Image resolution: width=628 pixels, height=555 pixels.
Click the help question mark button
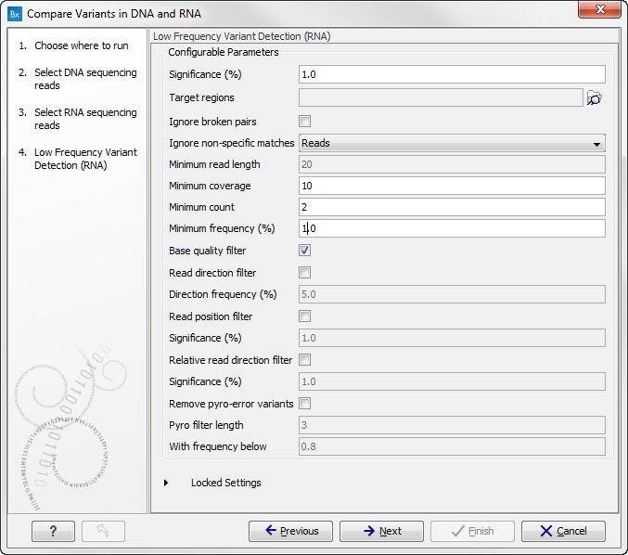coord(53,532)
